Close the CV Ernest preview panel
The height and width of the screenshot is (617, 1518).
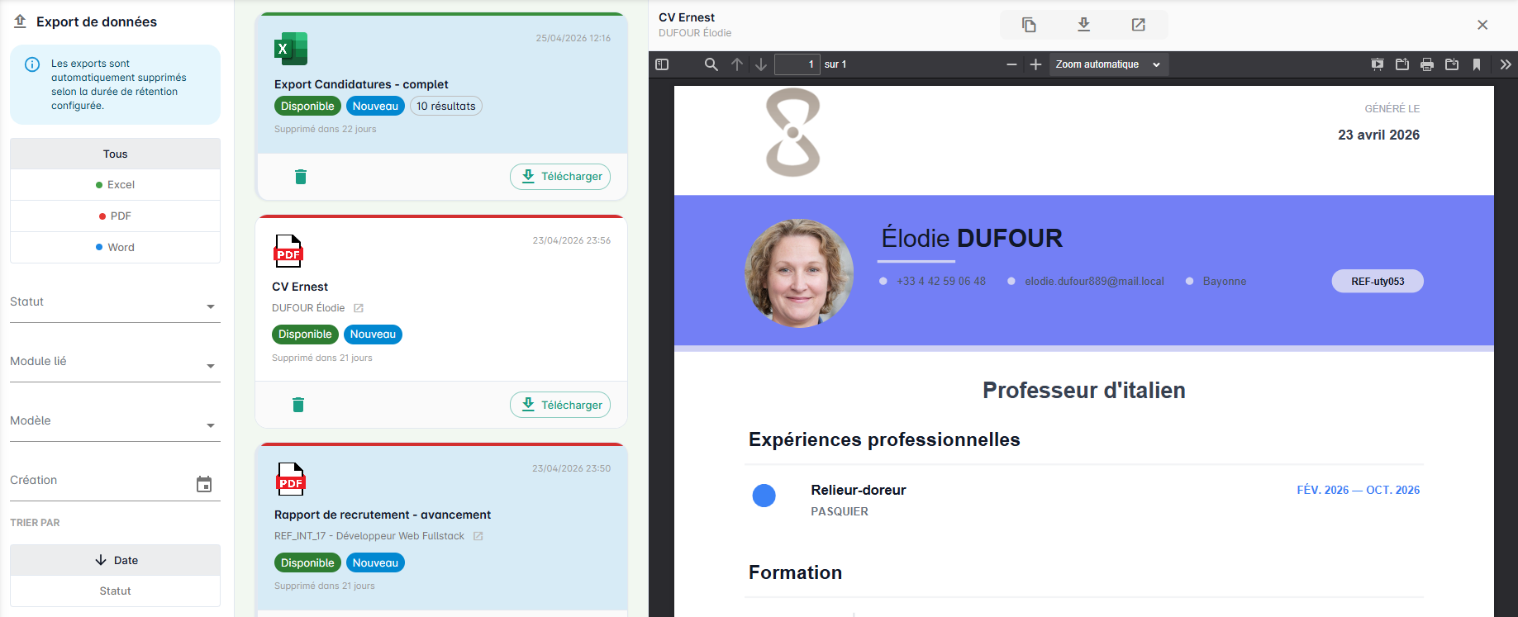tap(1482, 25)
